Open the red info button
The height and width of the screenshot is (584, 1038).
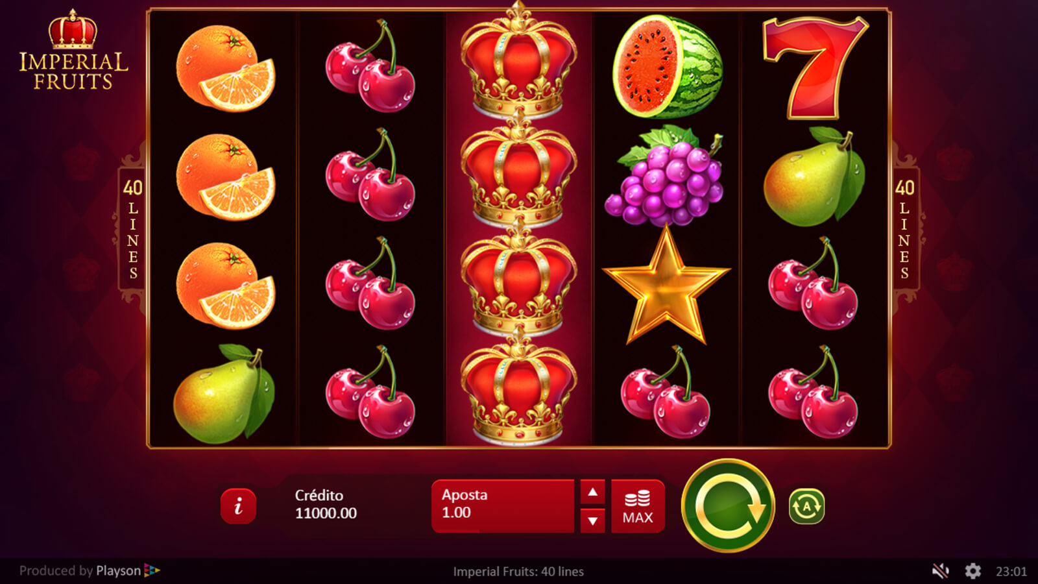pos(238,506)
